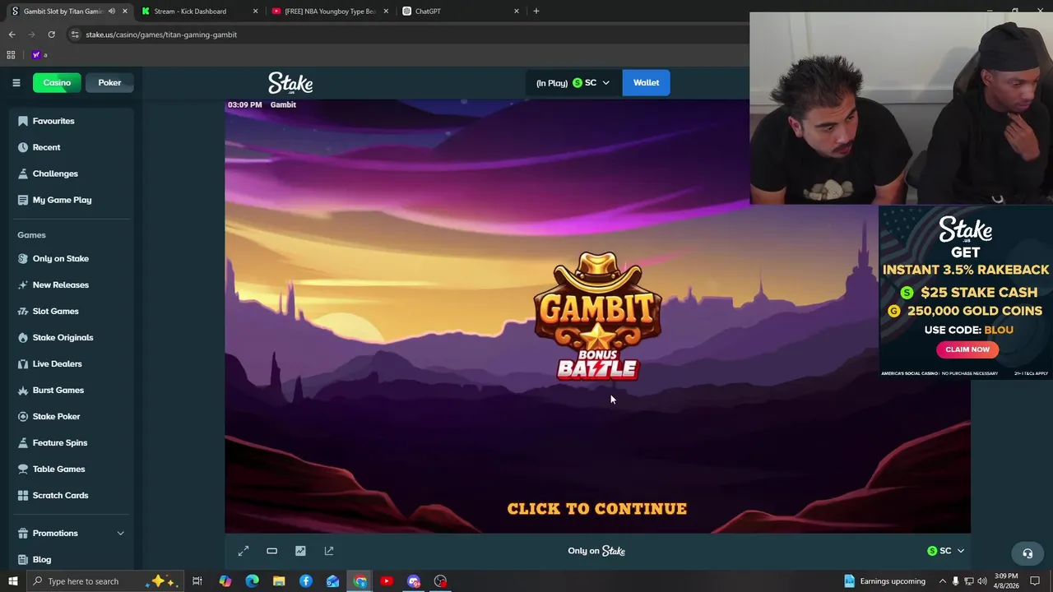Viewport: 1053px width, 592px height.
Task: Switch to Poker mode
Action: point(109,82)
